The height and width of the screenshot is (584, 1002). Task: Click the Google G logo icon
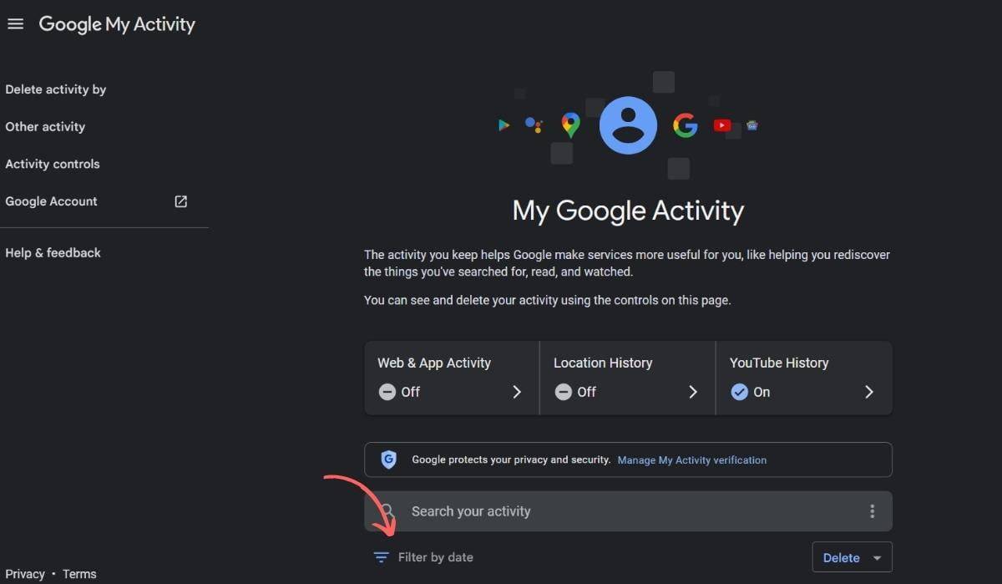coord(686,125)
